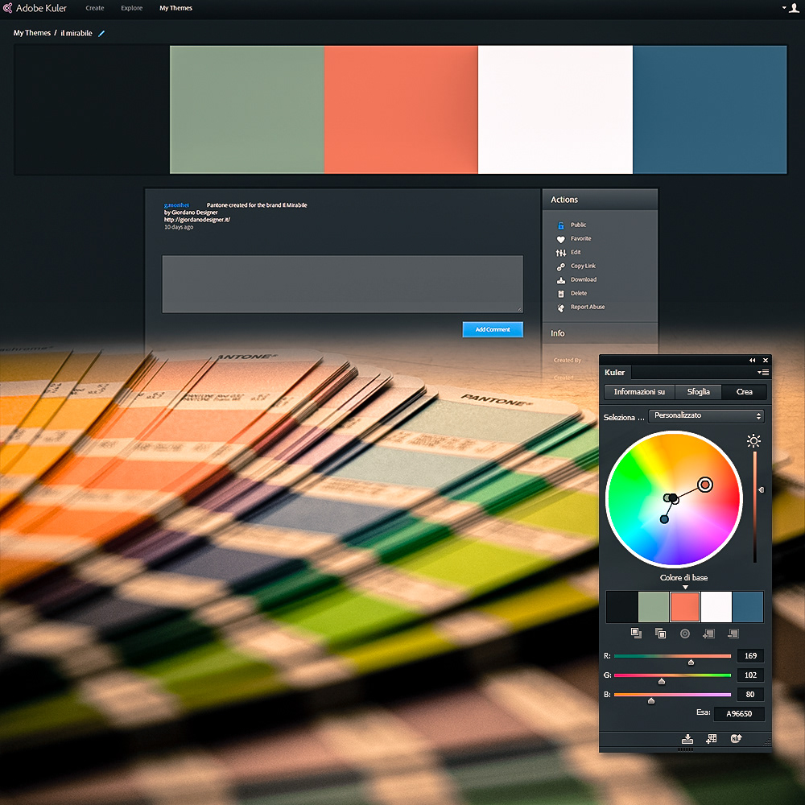Image resolution: width=805 pixels, height=805 pixels.
Task: Click the upload to Kuler icon
Action: click(736, 739)
